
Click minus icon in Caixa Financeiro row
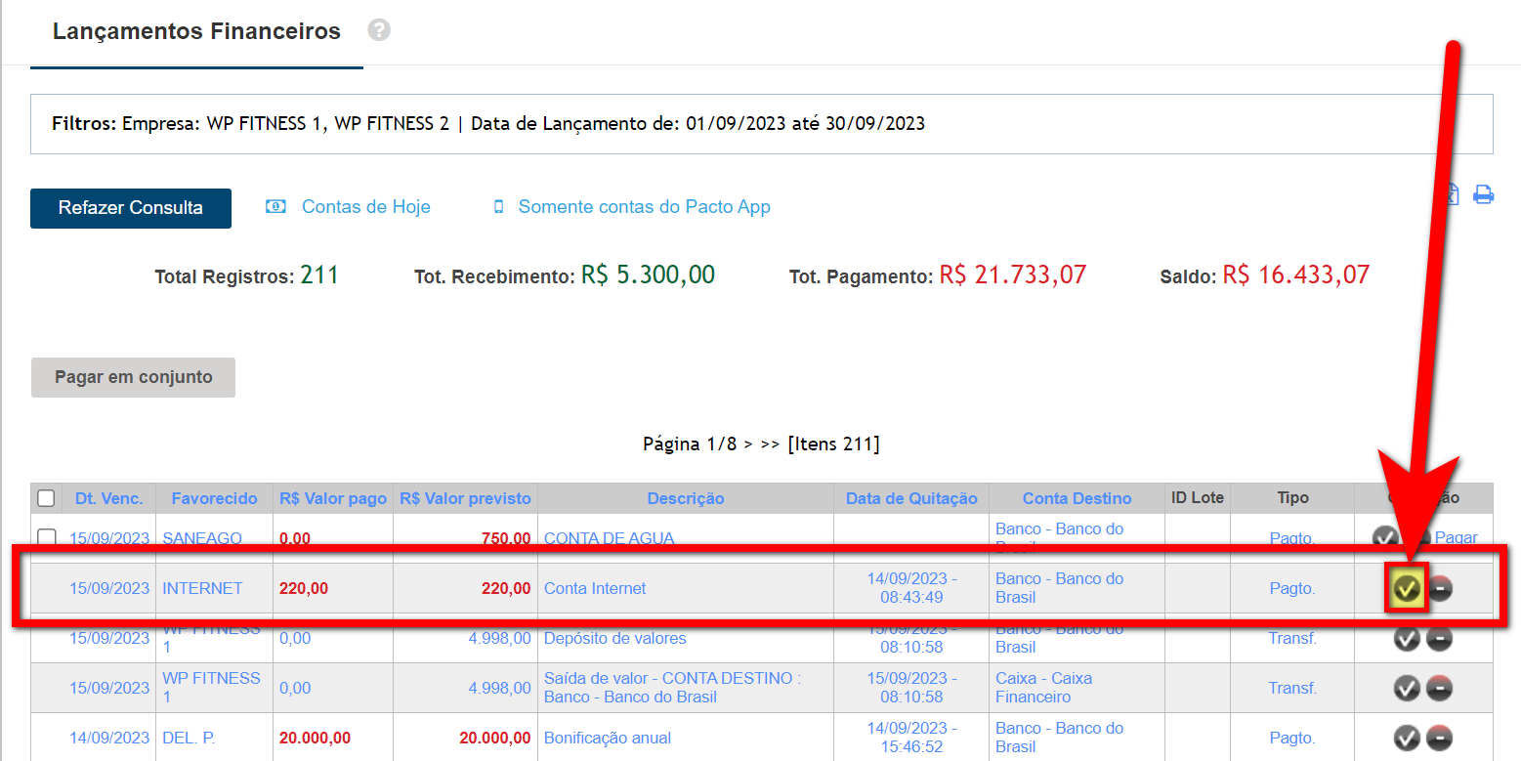pos(1440,688)
